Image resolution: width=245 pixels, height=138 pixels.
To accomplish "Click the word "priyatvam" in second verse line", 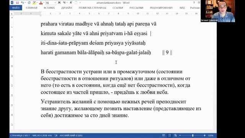I will (111, 33).
